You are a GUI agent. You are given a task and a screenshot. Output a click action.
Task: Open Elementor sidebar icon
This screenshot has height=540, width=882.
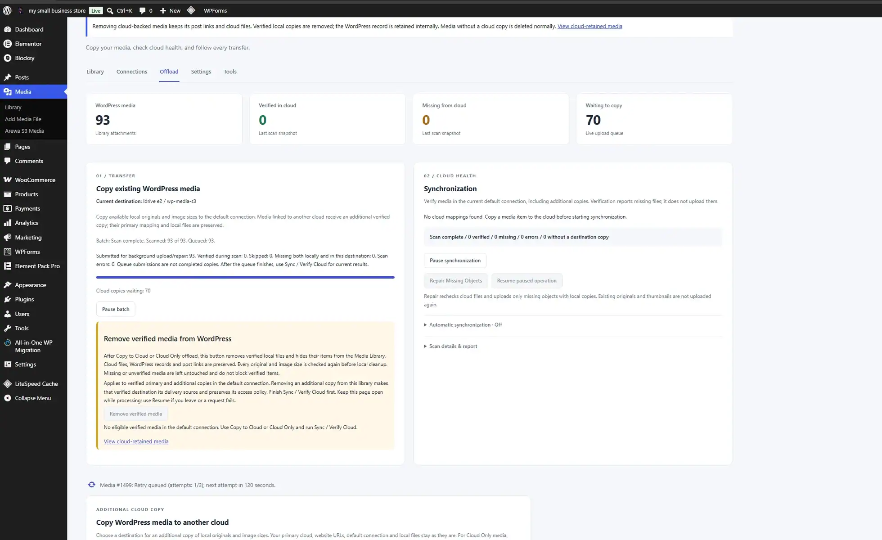pyautogui.click(x=8, y=44)
